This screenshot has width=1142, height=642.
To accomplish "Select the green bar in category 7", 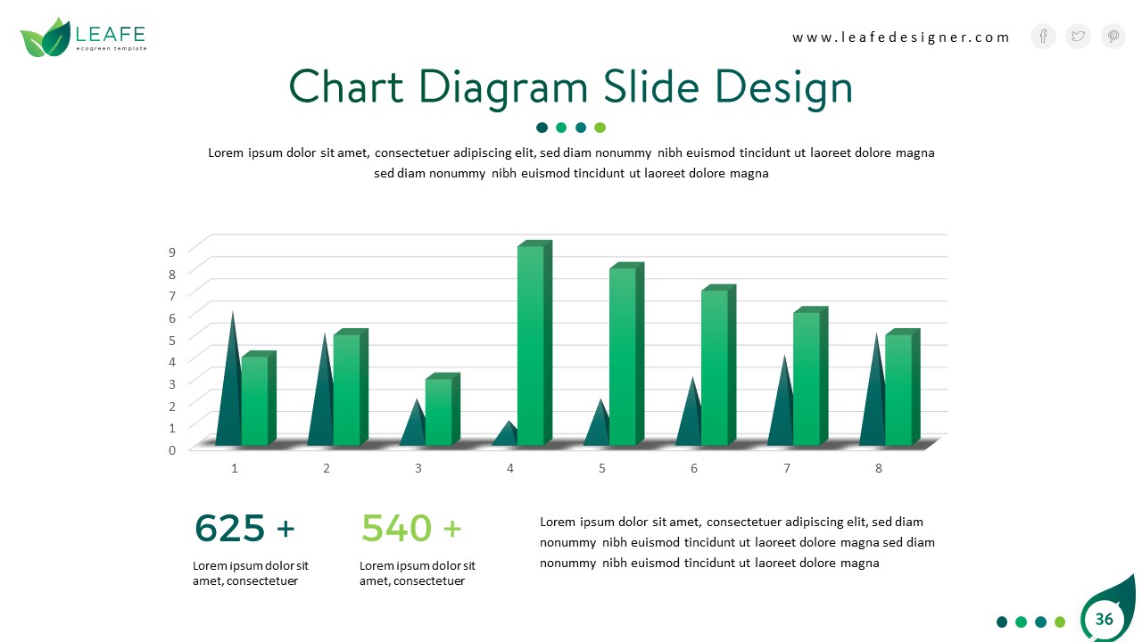I will pyautogui.click(x=810, y=376).
